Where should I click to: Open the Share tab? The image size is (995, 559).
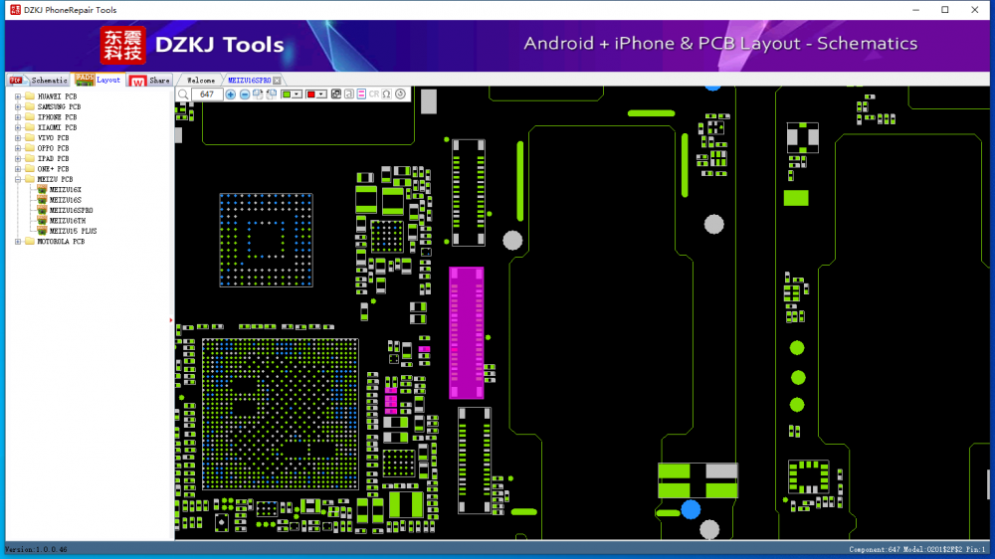pos(150,80)
